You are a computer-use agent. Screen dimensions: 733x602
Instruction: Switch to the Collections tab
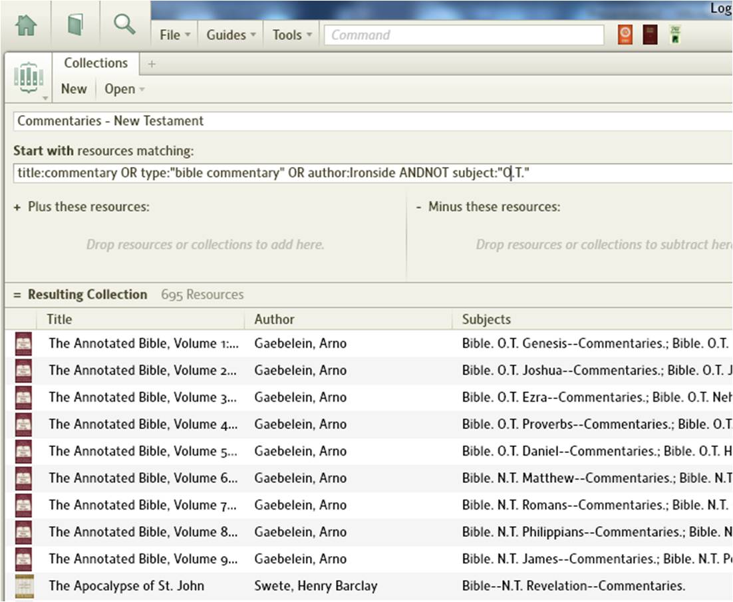pos(96,63)
